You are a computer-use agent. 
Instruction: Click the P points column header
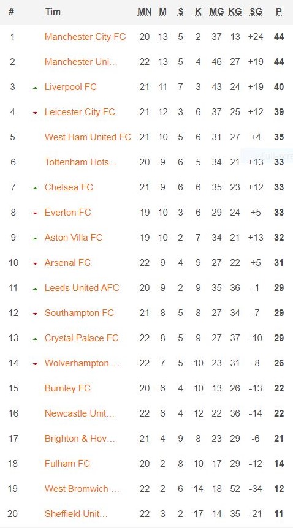click(279, 12)
